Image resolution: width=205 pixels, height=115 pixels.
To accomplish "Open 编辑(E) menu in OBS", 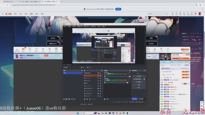I will [x=69, y=26].
